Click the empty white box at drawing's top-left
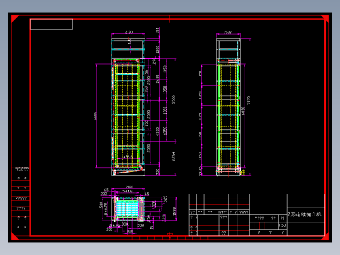 tap(51, 24)
